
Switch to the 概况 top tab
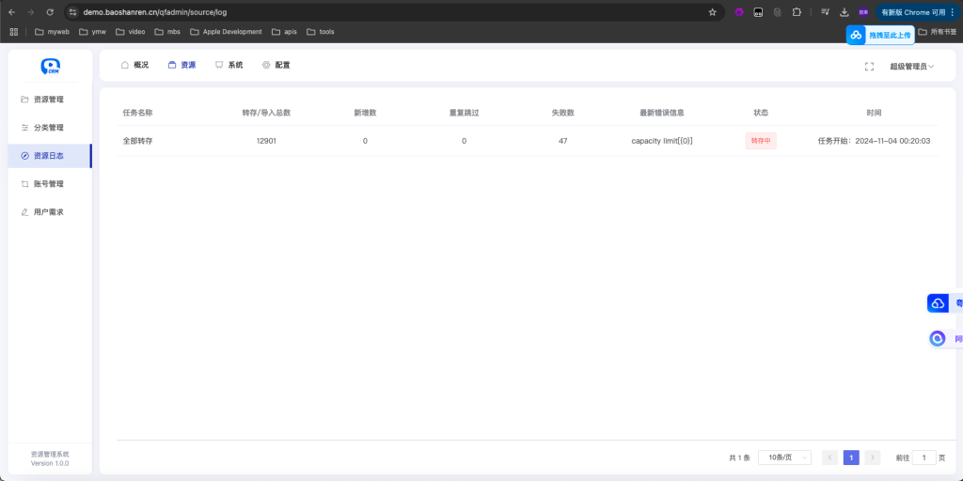(x=134, y=66)
